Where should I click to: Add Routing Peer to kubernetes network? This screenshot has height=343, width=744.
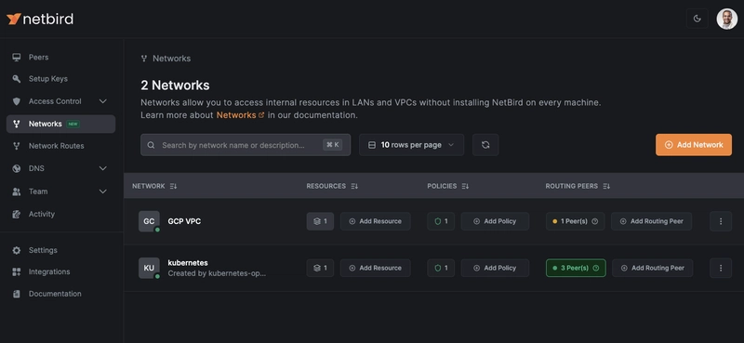tap(653, 268)
